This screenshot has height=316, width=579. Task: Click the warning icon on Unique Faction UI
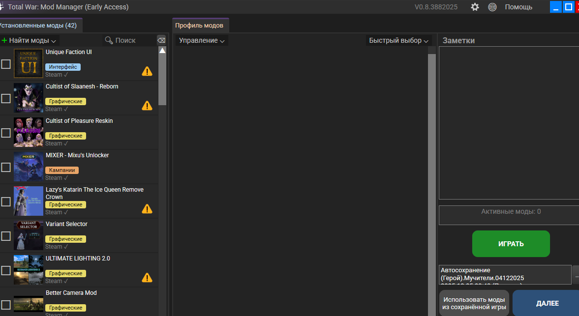(x=147, y=71)
